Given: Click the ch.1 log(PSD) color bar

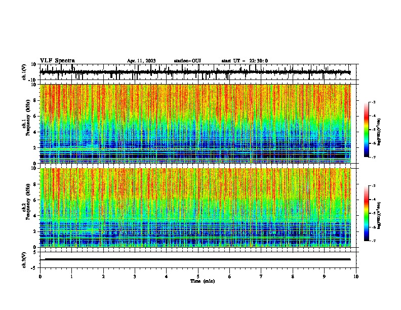Looking at the screenshot, I should [x=366, y=130].
